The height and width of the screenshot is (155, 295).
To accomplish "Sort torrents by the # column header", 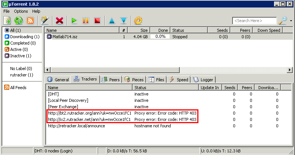I will coord(124,30).
